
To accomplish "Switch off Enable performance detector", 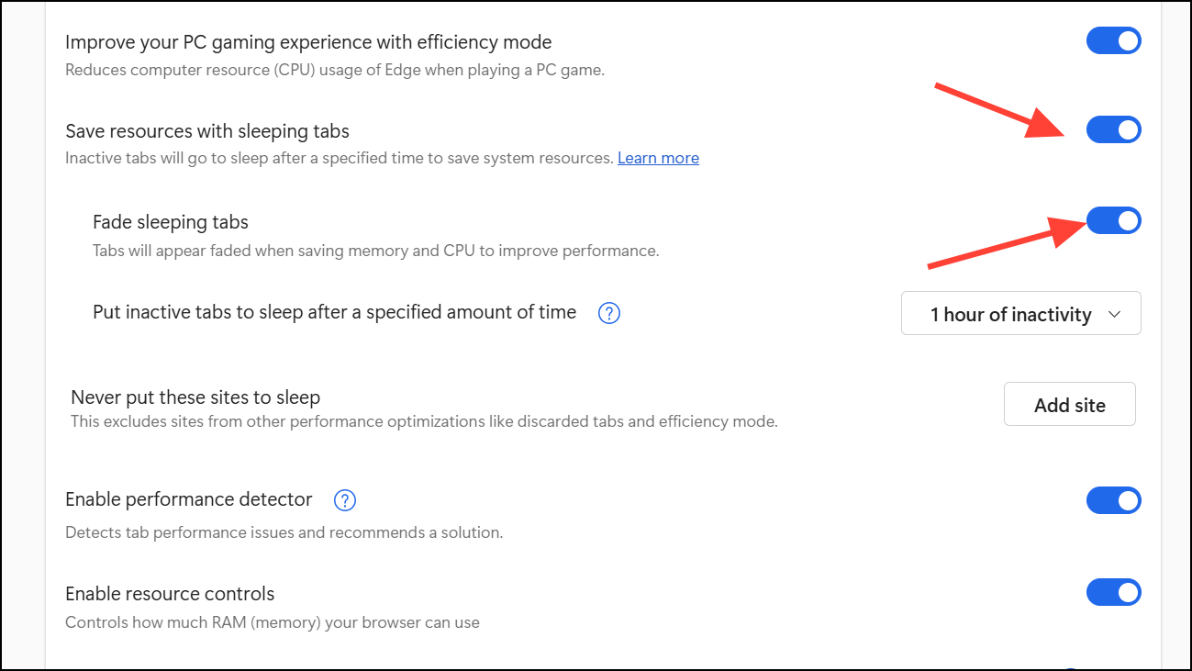I will (x=1113, y=500).
